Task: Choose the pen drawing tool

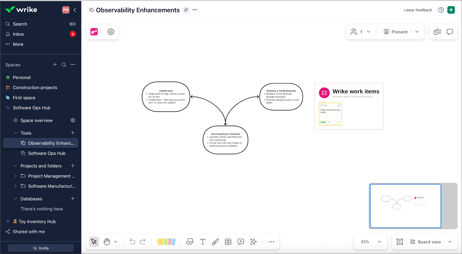Action: click(215, 241)
